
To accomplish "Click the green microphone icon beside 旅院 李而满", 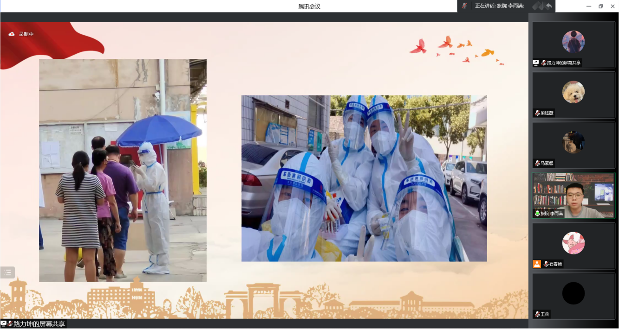I will point(537,214).
